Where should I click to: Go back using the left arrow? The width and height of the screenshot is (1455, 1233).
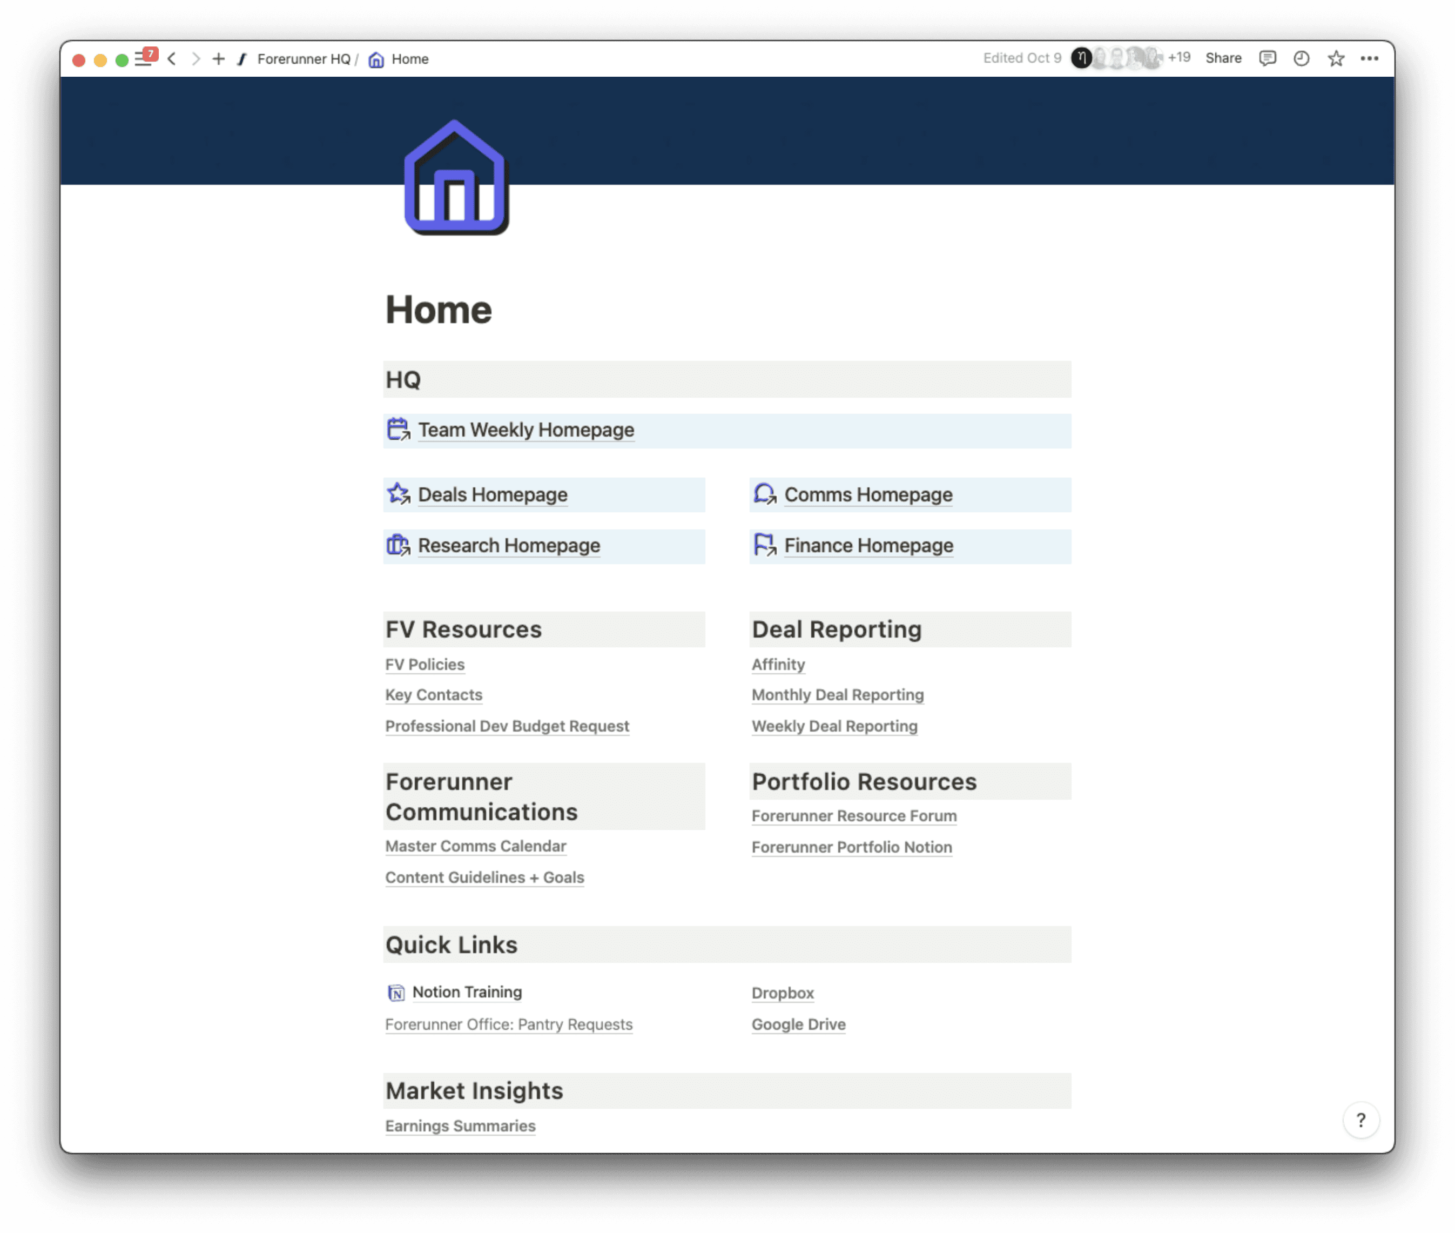pyautogui.click(x=172, y=59)
